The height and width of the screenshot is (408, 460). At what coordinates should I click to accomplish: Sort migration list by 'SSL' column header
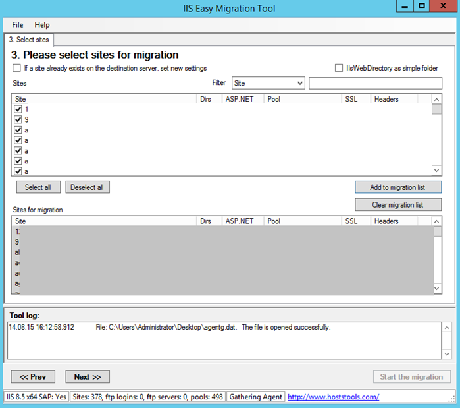[x=356, y=221]
